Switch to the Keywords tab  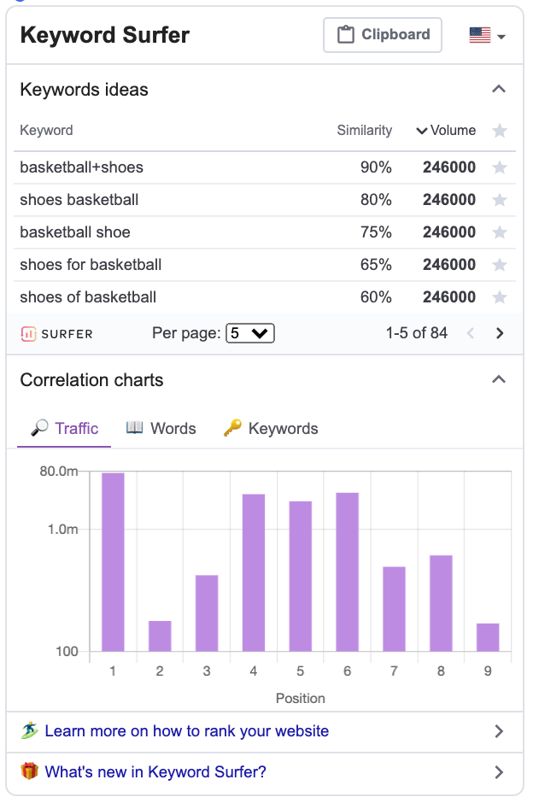[x=270, y=428]
